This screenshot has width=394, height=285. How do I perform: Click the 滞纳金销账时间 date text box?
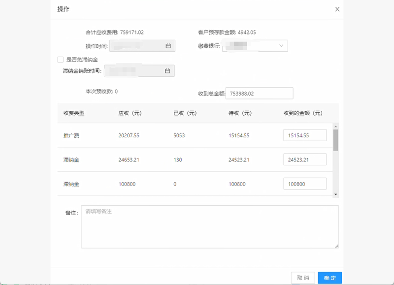pos(133,71)
